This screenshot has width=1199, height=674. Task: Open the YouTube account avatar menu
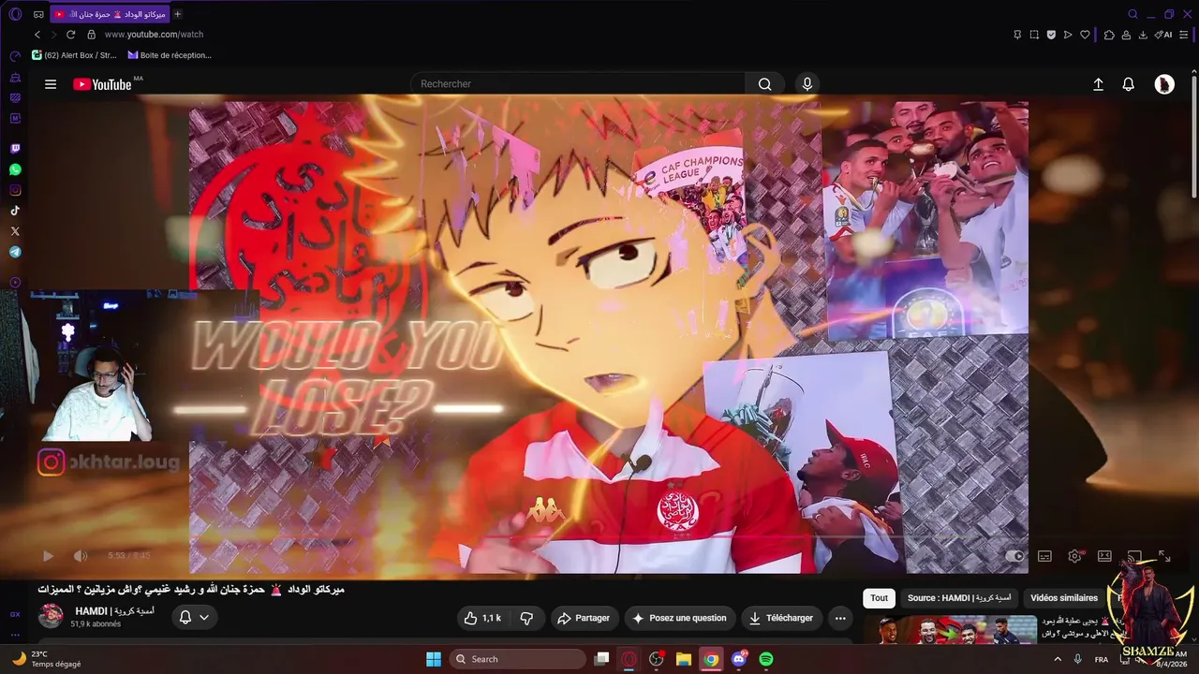[x=1164, y=84]
